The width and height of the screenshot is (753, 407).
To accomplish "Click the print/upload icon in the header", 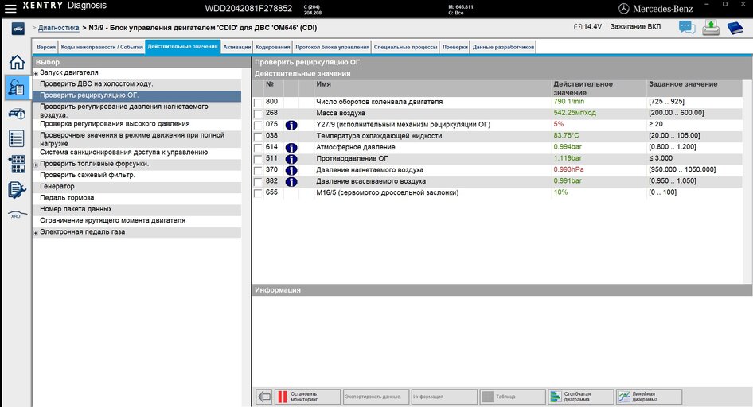I will 711,28.
